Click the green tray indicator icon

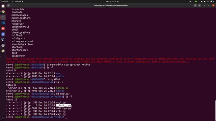tap(196, 1)
